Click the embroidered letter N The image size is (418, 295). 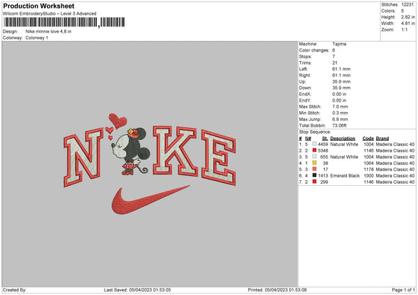click(x=84, y=157)
